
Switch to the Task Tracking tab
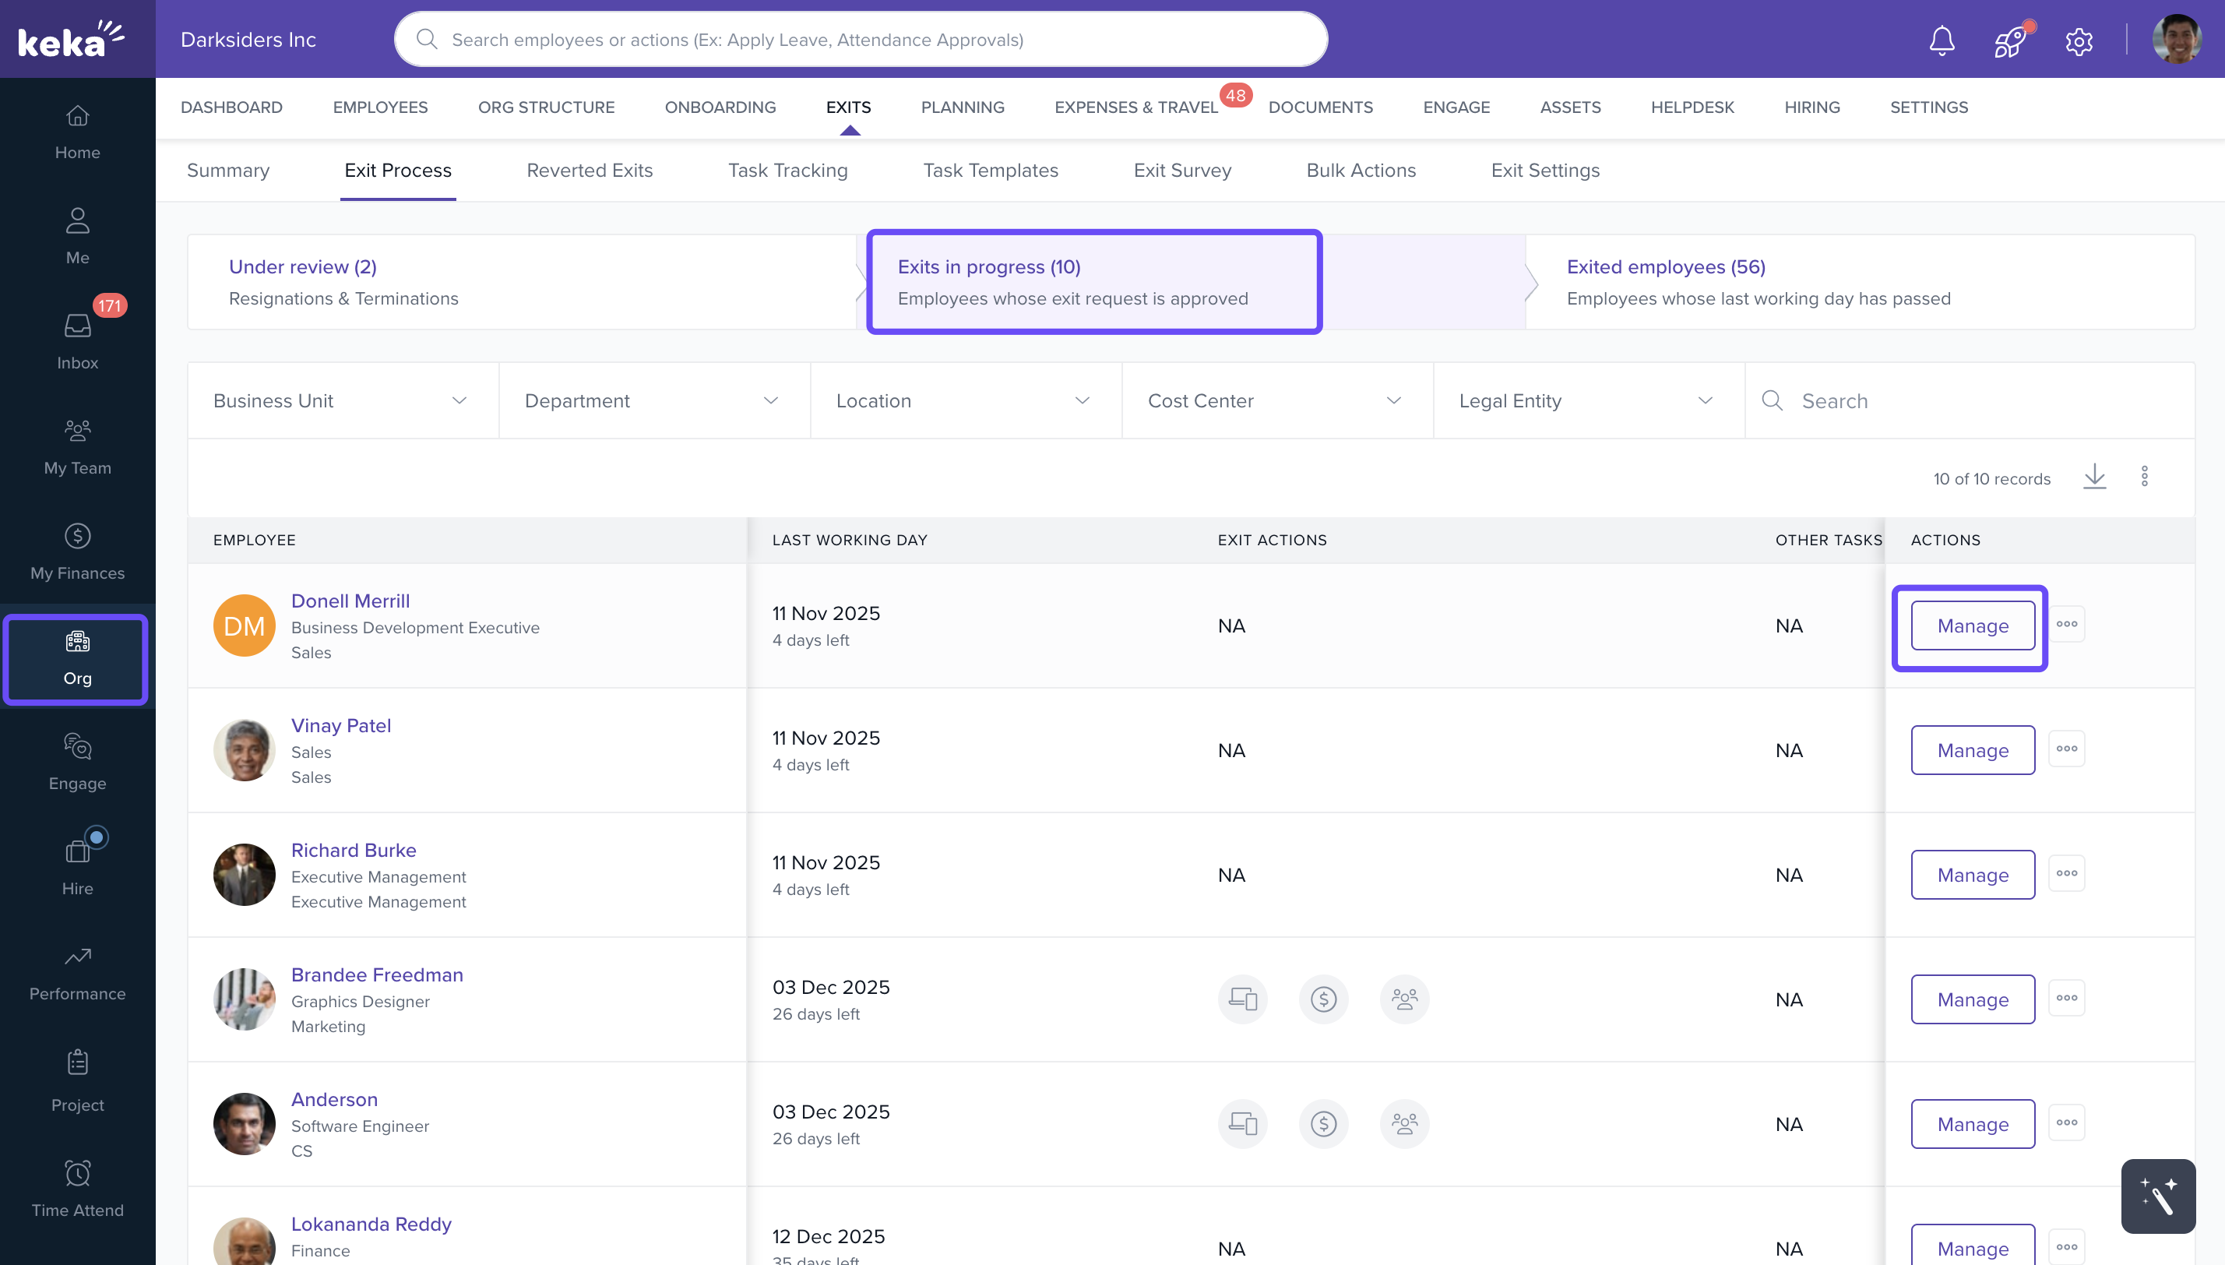click(x=787, y=171)
